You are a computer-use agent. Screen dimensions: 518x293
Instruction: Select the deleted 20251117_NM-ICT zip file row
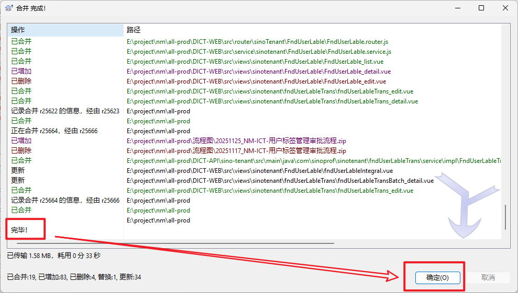point(236,151)
